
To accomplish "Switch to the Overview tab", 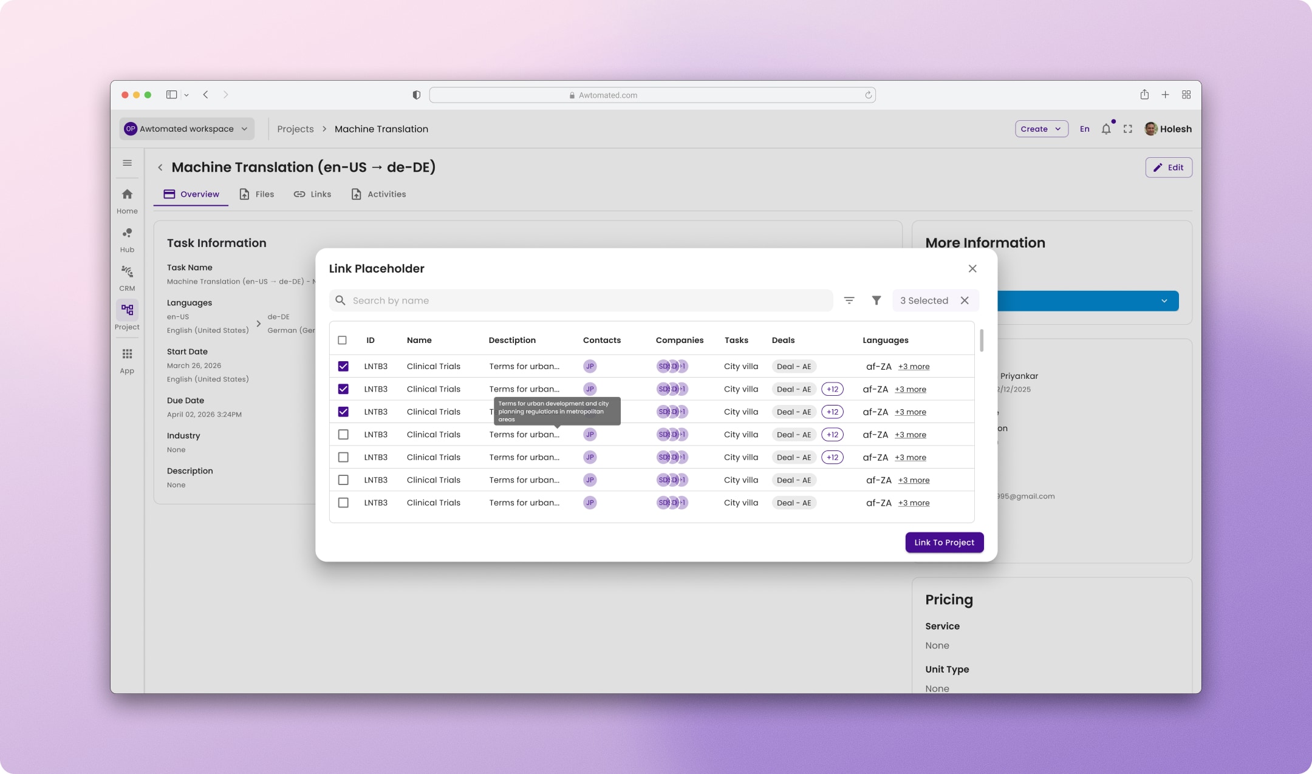I will [x=191, y=194].
